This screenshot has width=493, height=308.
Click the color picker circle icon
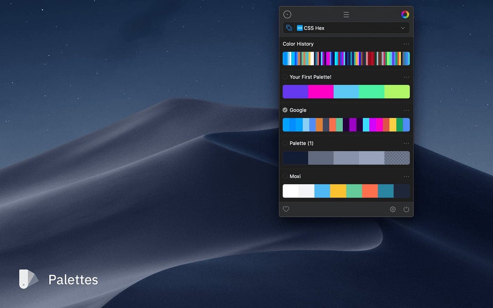click(287, 14)
